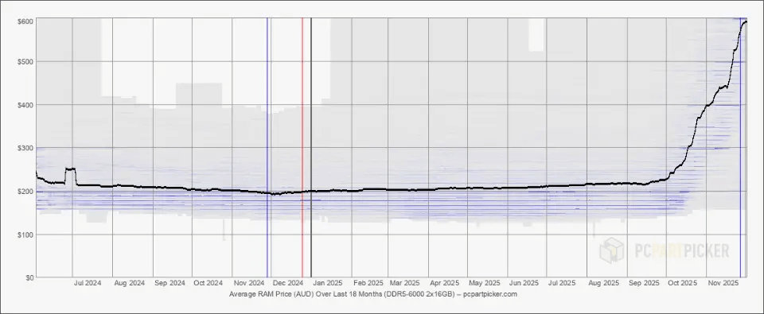Screen dimensions: 764x314
Task: Click the Oct 2024 axis label
Action: tap(208, 283)
